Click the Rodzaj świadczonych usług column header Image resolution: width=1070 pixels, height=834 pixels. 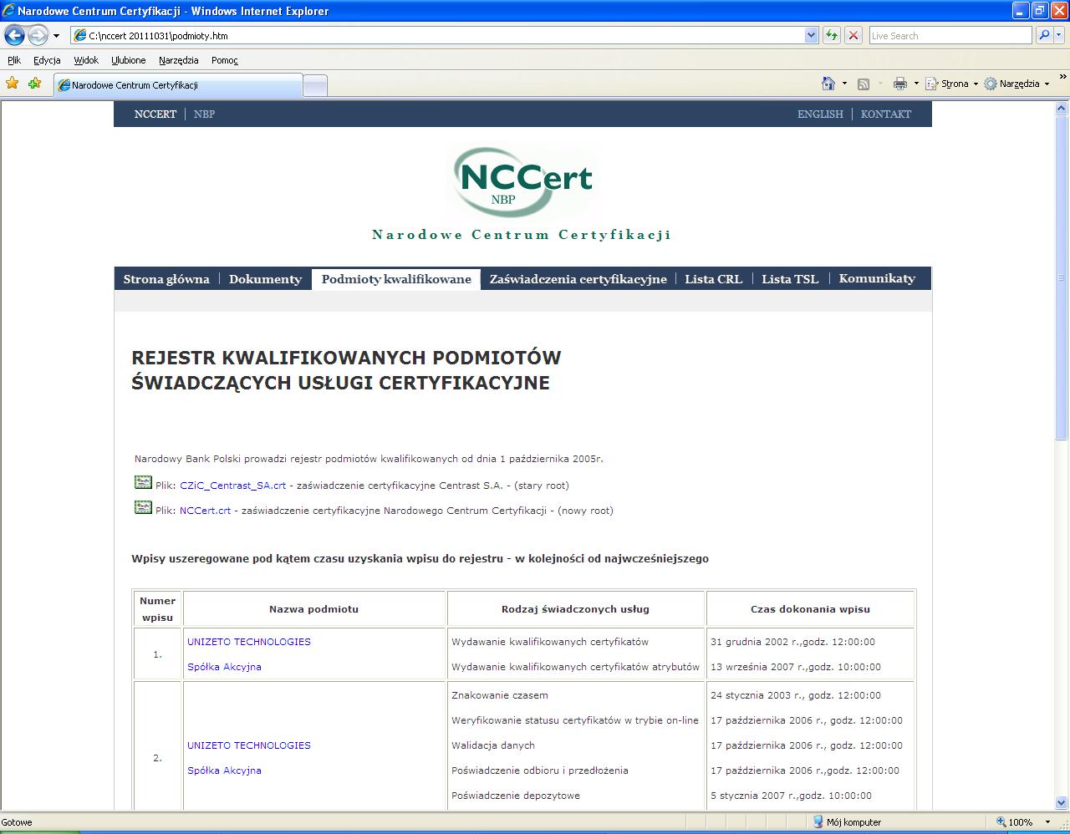(575, 609)
